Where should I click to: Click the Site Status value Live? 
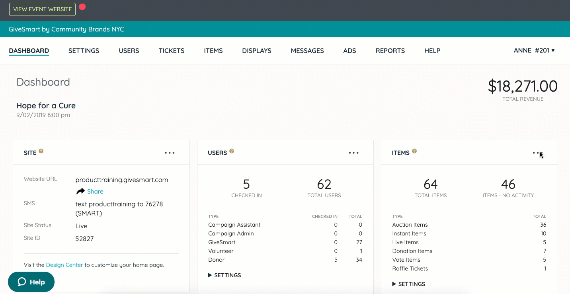81,226
